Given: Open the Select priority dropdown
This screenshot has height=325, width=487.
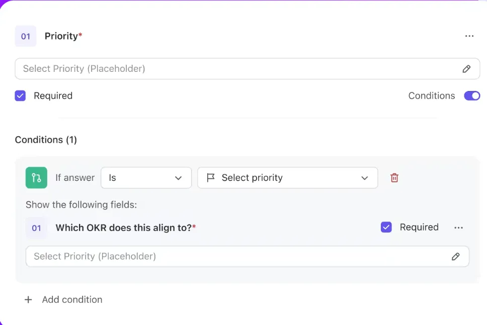Looking at the screenshot, I should (287, 177).
